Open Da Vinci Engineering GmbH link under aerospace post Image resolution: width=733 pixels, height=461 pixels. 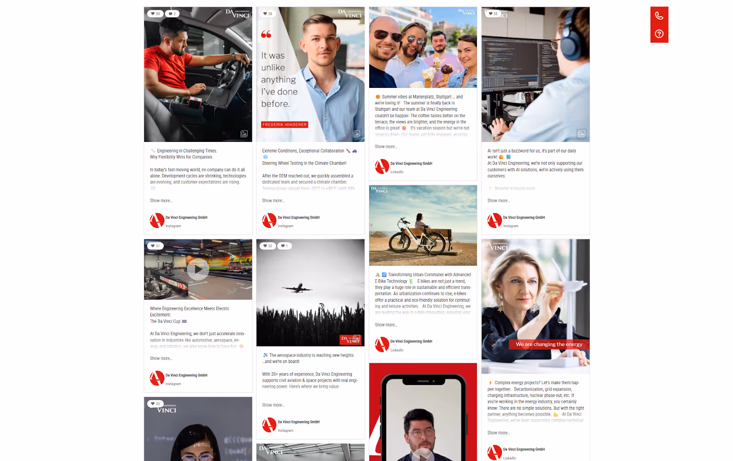tap(299, 422)
